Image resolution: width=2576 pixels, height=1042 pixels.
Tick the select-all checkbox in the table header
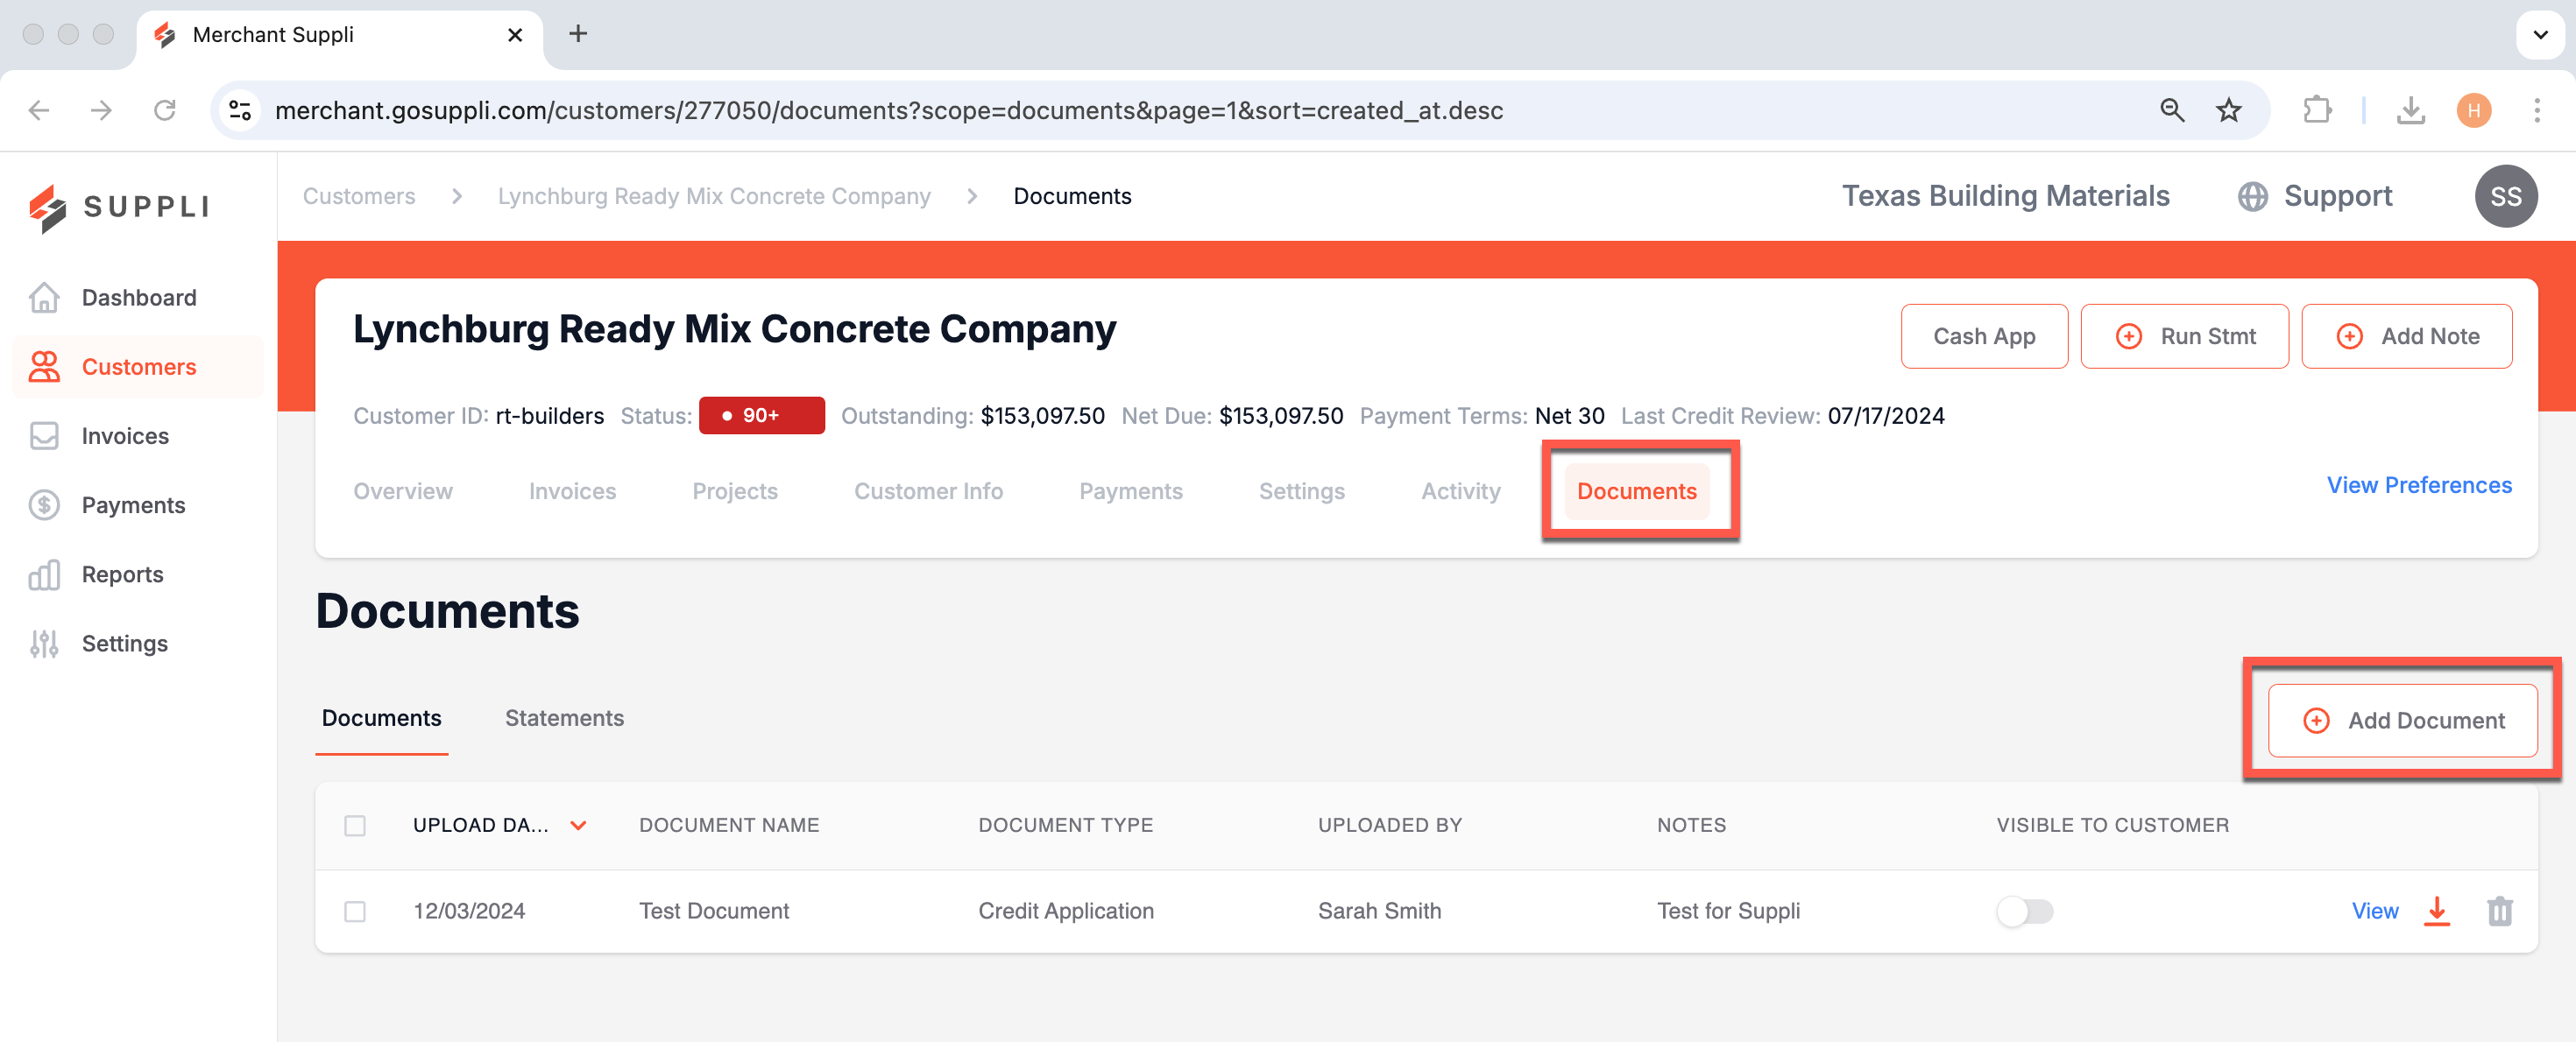(x=355, y=825)
